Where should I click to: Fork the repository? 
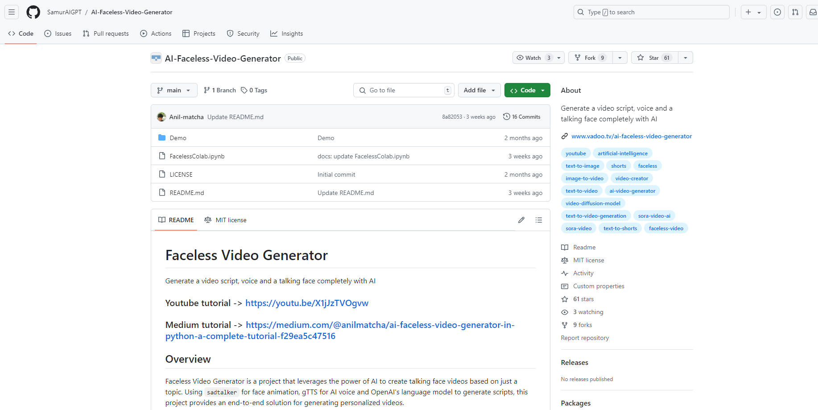tap(589, 58)
